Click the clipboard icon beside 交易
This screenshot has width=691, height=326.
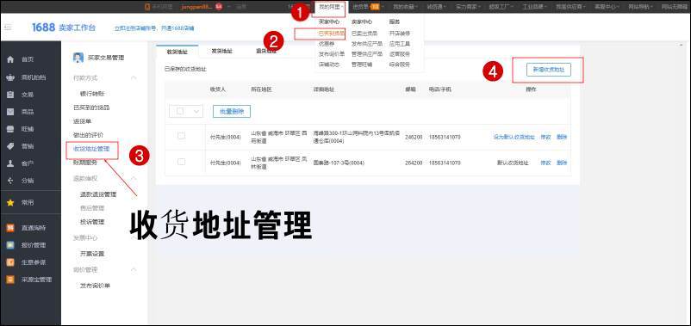pos(10,95)
